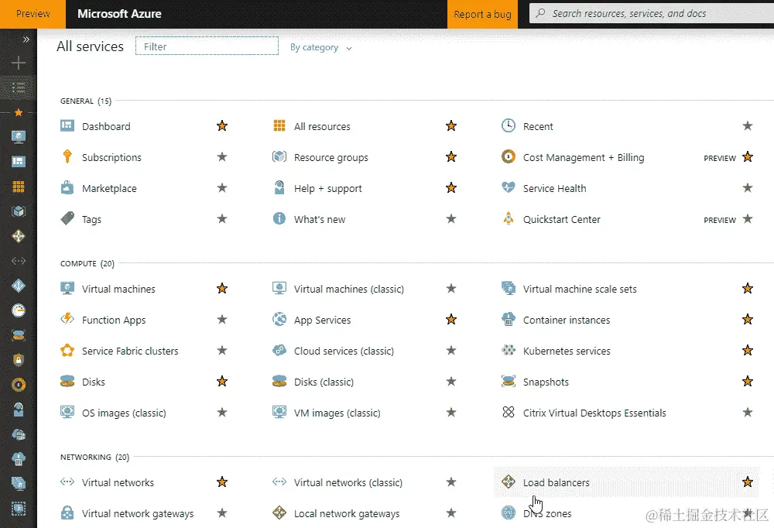The image size is (774, 528).
Task: Click the Dashboard service icon
Action: tap(67, 125)
